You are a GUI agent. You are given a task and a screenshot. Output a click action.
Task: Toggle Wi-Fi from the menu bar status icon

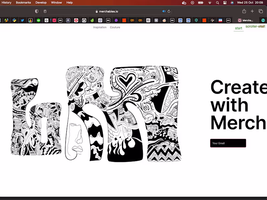(210, 3)
